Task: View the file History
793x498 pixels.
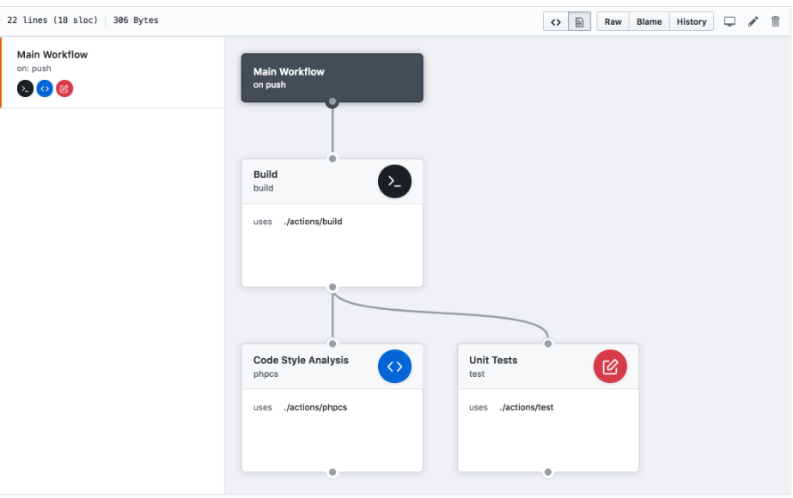Action: (x=691, y=21)
